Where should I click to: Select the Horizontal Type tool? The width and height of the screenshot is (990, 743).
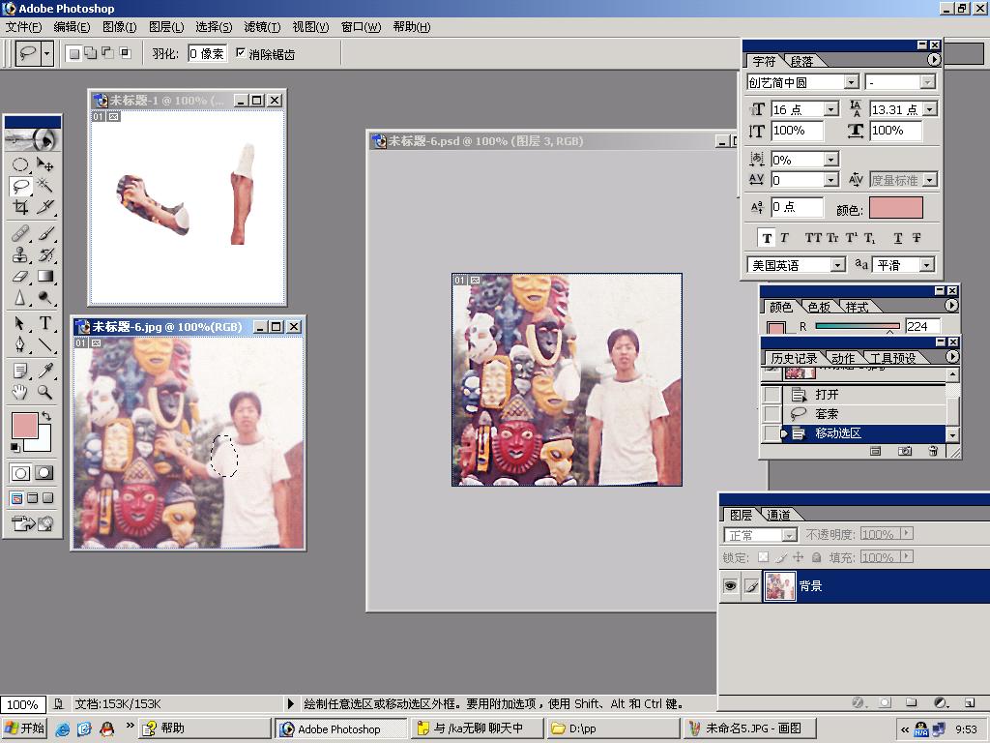(x=44, y=323)
